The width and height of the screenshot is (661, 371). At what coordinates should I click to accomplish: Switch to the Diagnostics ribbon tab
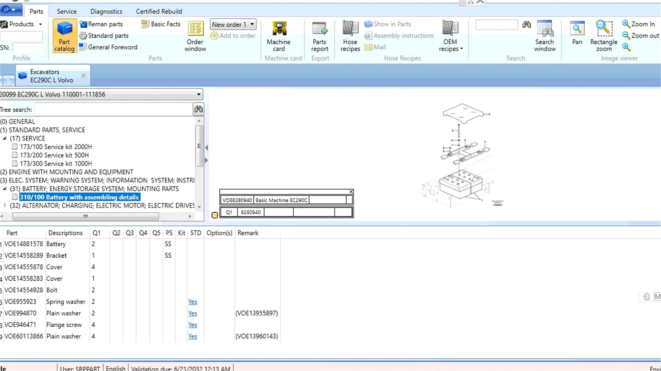pyautogui.click(x=106, y=11)
